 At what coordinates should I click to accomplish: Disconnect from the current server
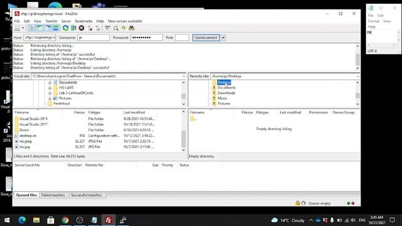(x=90, y=28)
